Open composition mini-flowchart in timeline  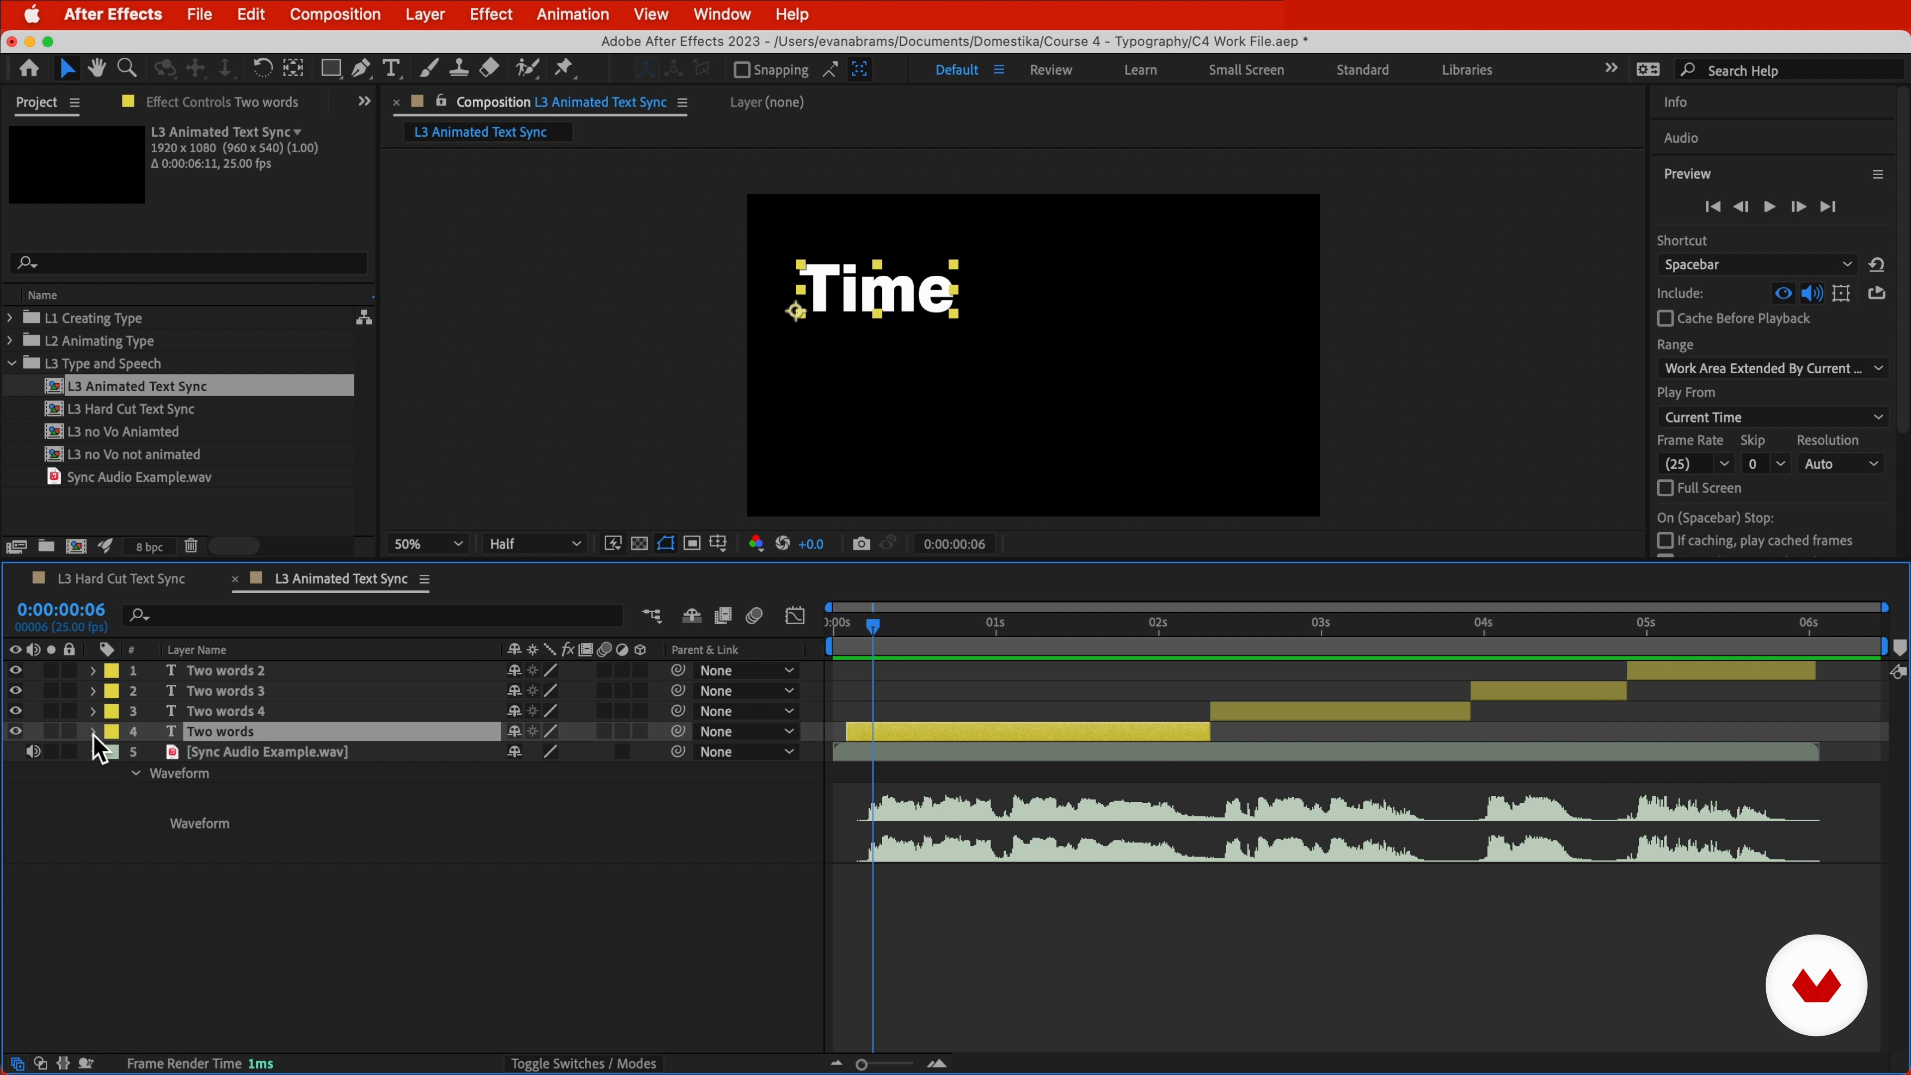[x=651, y=616]
